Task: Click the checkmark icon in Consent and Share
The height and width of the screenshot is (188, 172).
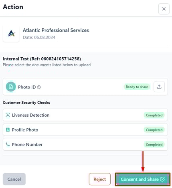Action: tap(162, 179)
